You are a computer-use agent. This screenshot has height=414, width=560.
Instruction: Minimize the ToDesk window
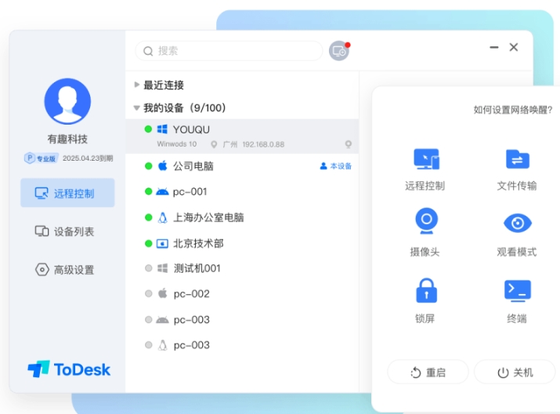(x=494, y=47)
